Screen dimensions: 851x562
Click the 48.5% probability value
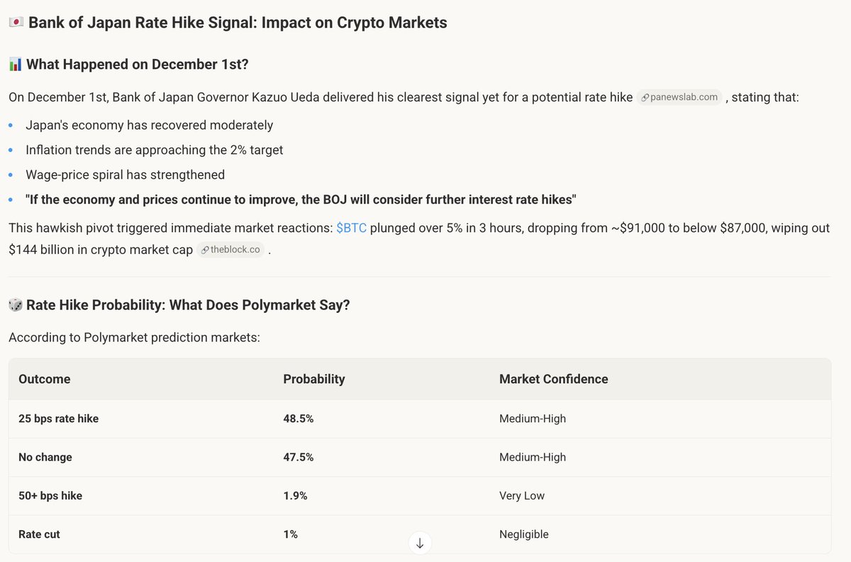pos(299,419)
